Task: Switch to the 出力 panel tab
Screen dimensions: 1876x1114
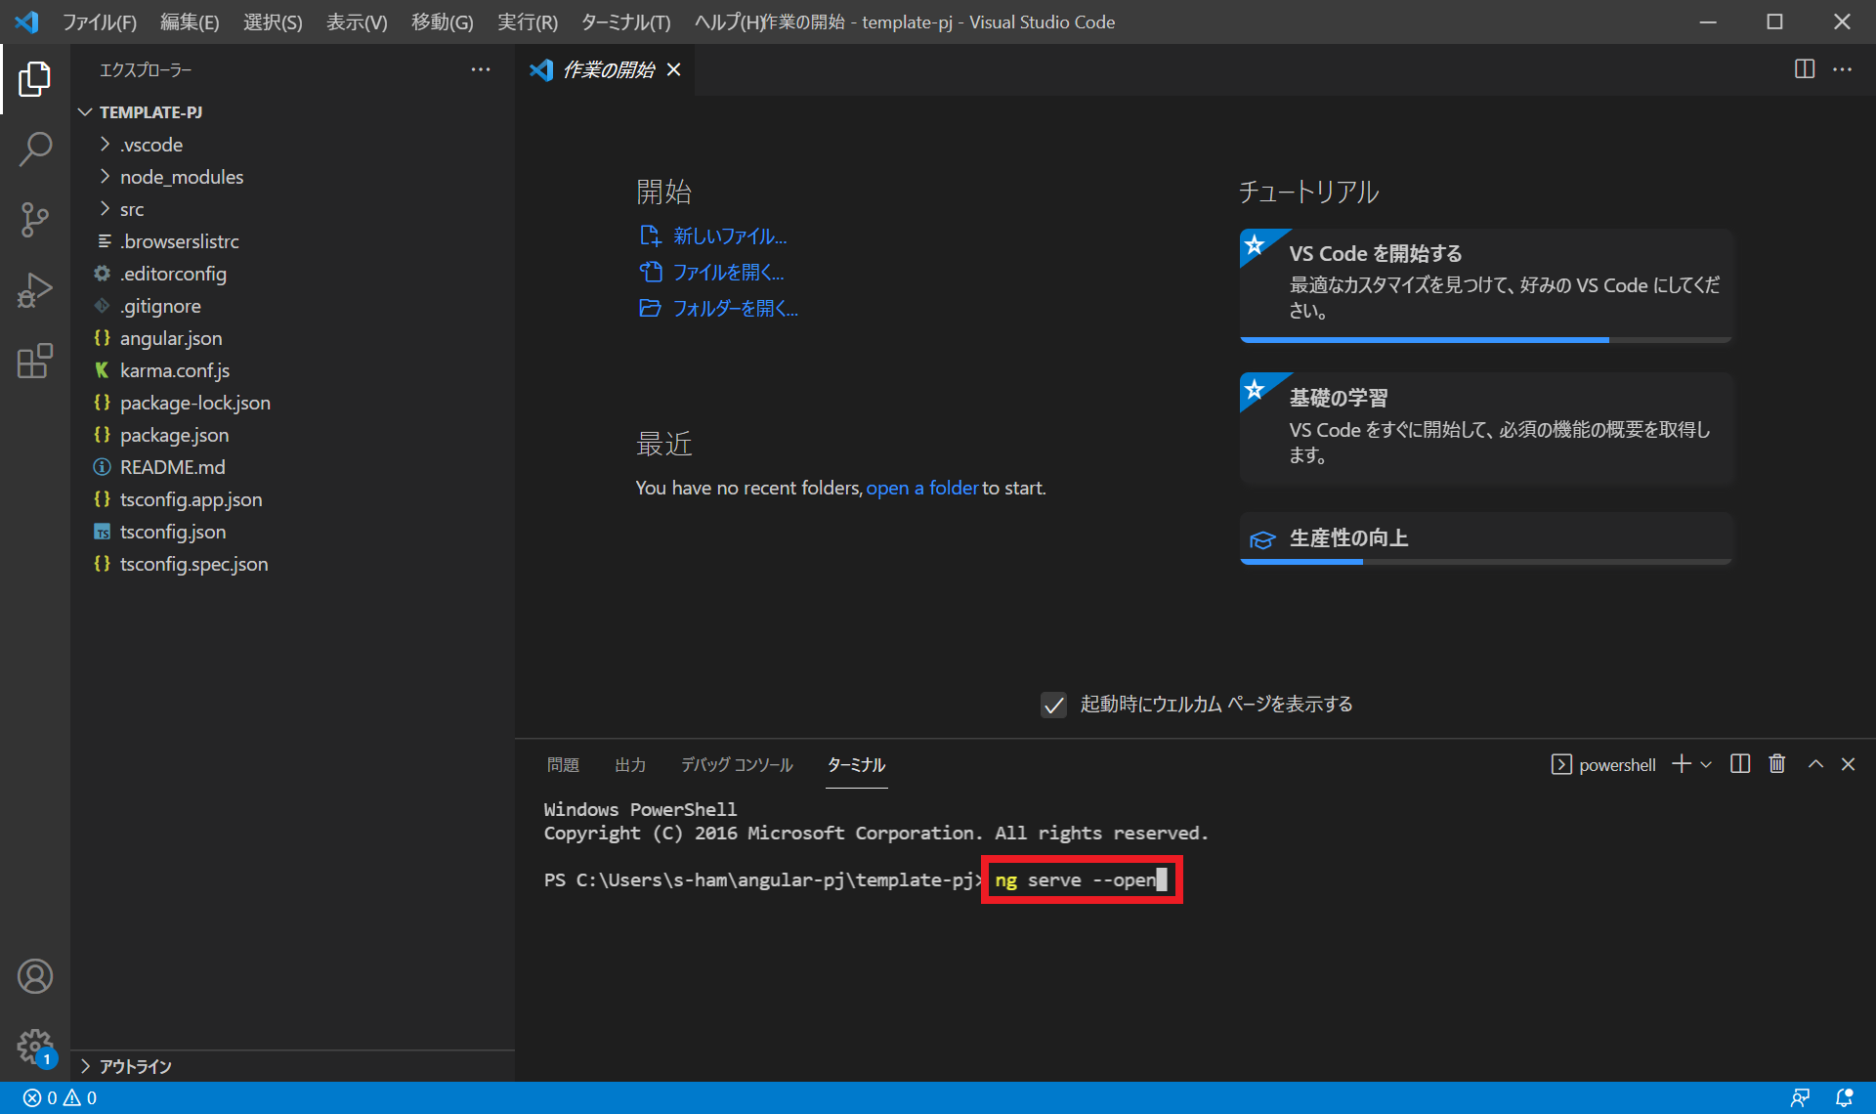Action: [630, 764]
